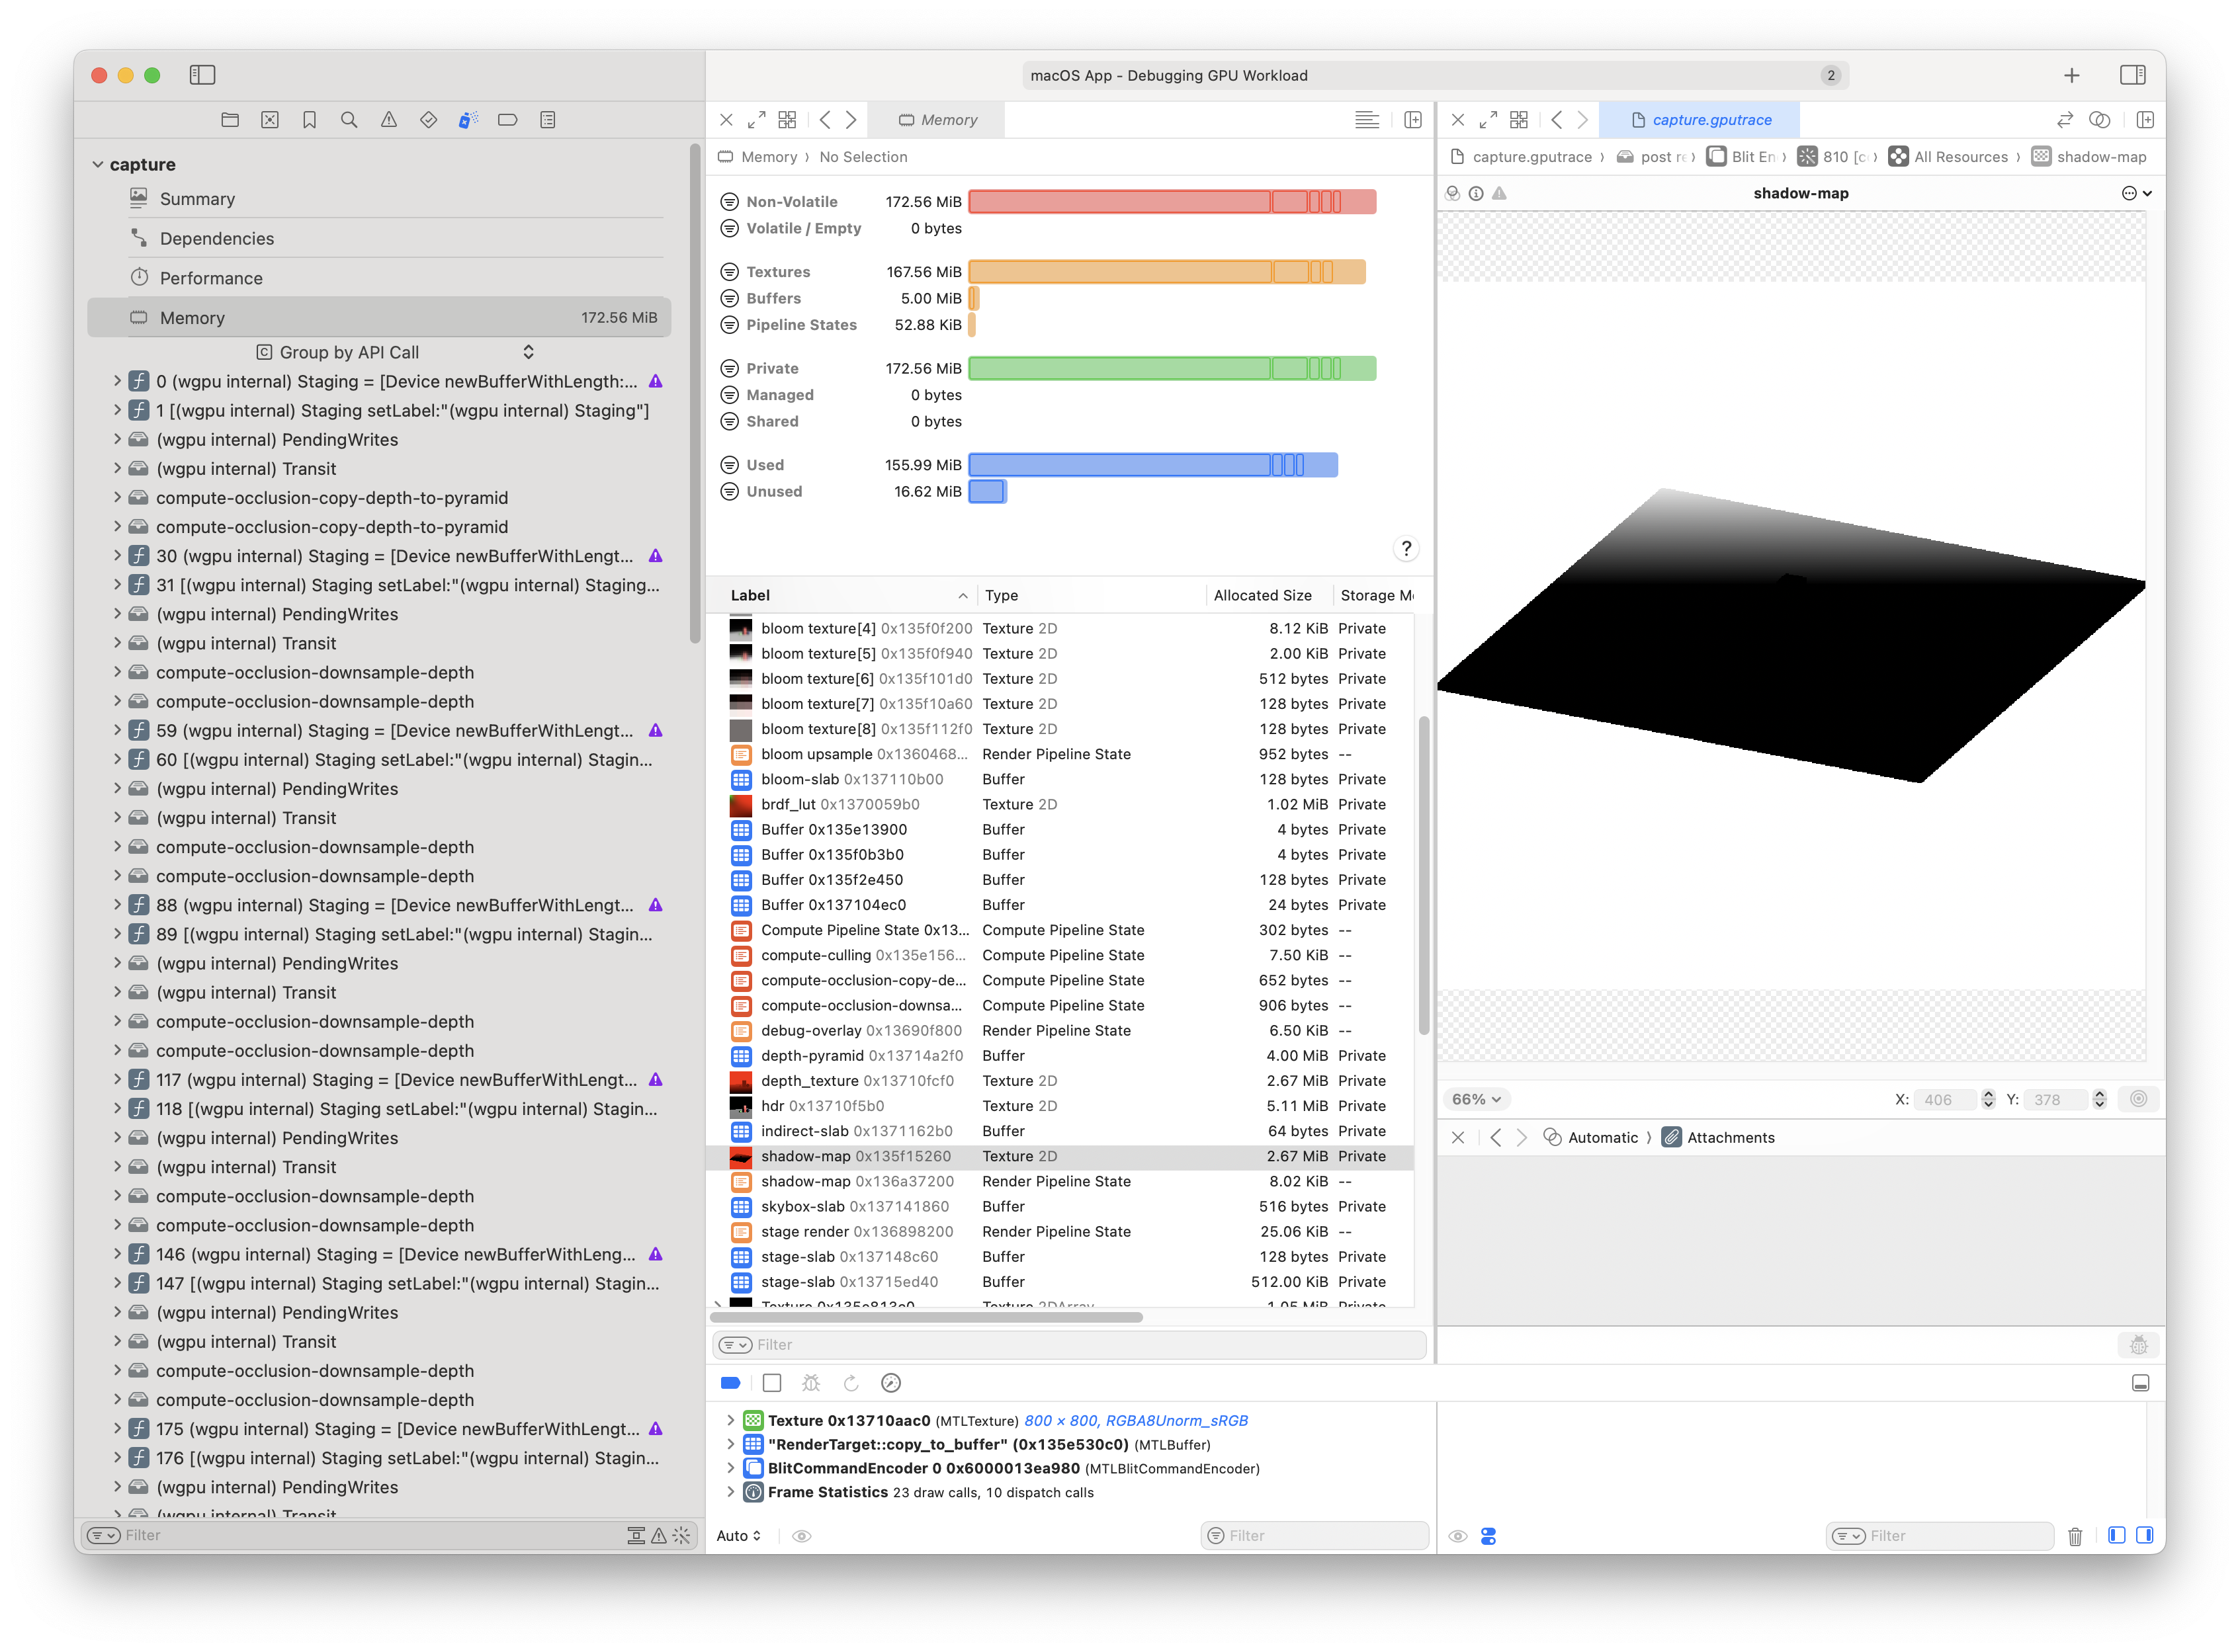Expand the 30 (wgpu internal) Staging row

(x=117, y=555)
